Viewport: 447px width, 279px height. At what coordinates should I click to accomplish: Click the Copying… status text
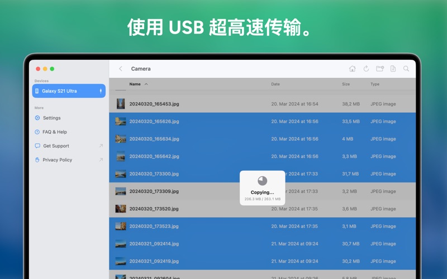(262, 193)
